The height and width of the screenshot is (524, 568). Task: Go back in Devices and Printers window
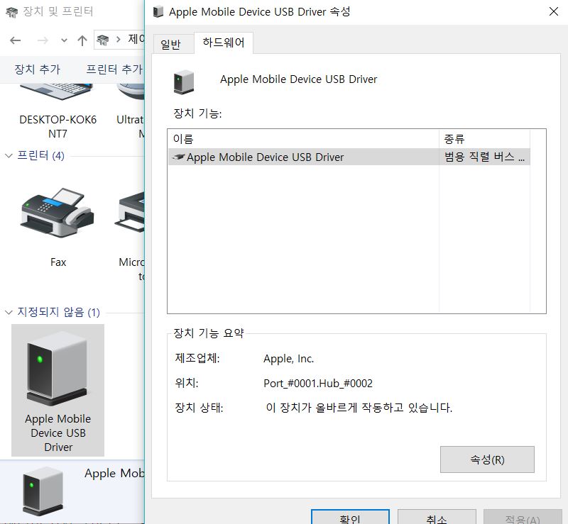point(15,40)
